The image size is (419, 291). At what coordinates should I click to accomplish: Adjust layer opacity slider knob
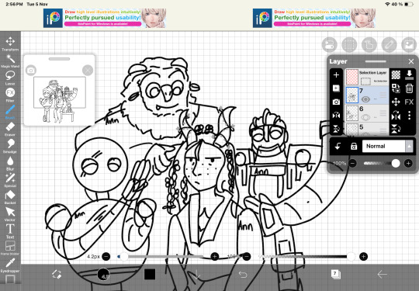(x=396, y=163)
